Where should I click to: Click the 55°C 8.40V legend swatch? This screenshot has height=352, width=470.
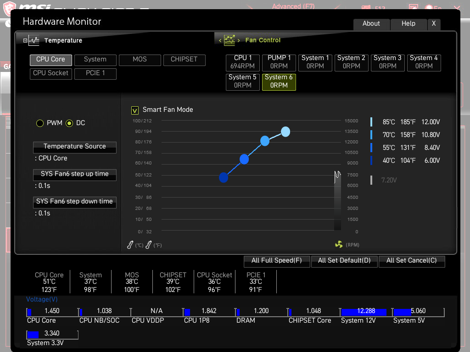tap(371, 148)
